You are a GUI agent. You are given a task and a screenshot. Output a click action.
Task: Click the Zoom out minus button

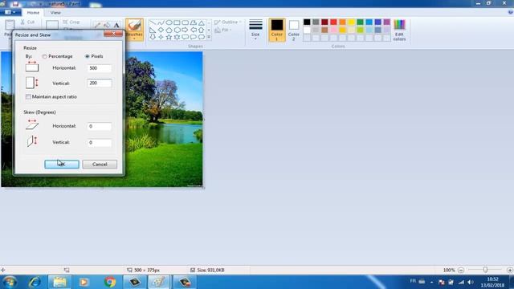point(461,270)
